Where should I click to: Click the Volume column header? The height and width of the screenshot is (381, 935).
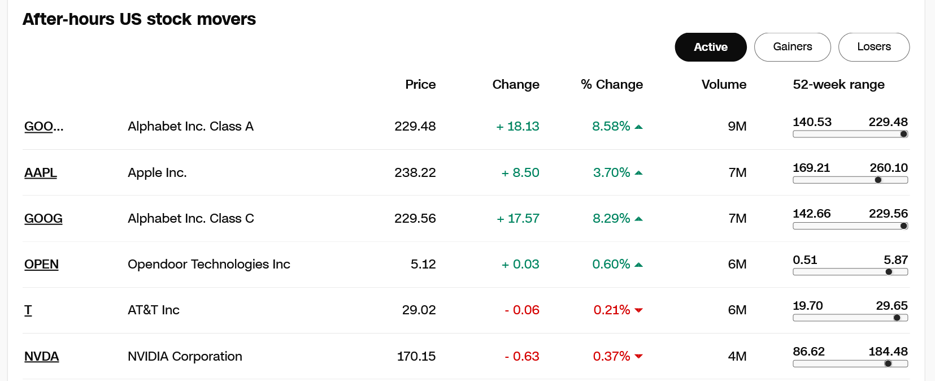click(x=724, y=84)
